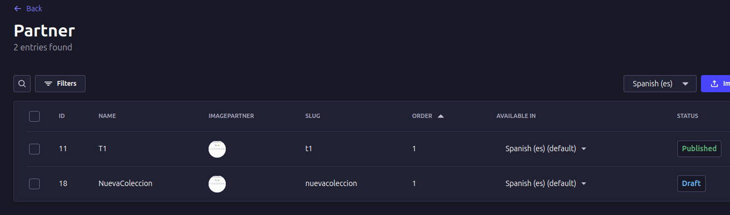Image resolution: width=730 pixels, height=215 pixels.
Task: Sort the table by NAME column
Action: tap(107, 116)
